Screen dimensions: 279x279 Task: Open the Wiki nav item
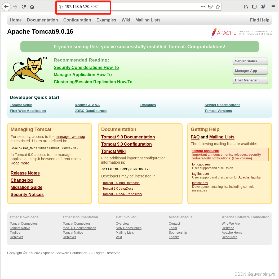126,20
